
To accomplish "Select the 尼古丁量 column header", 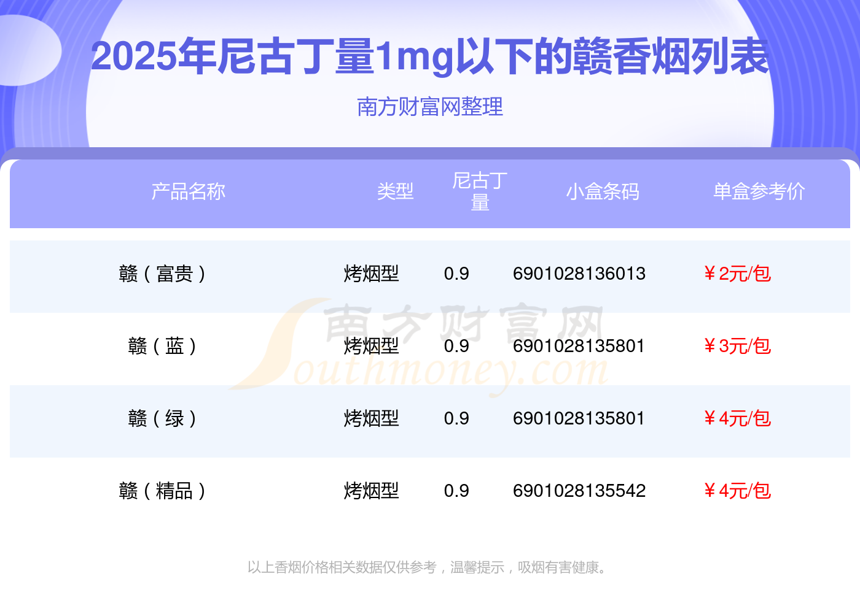I will click(480, 191).
